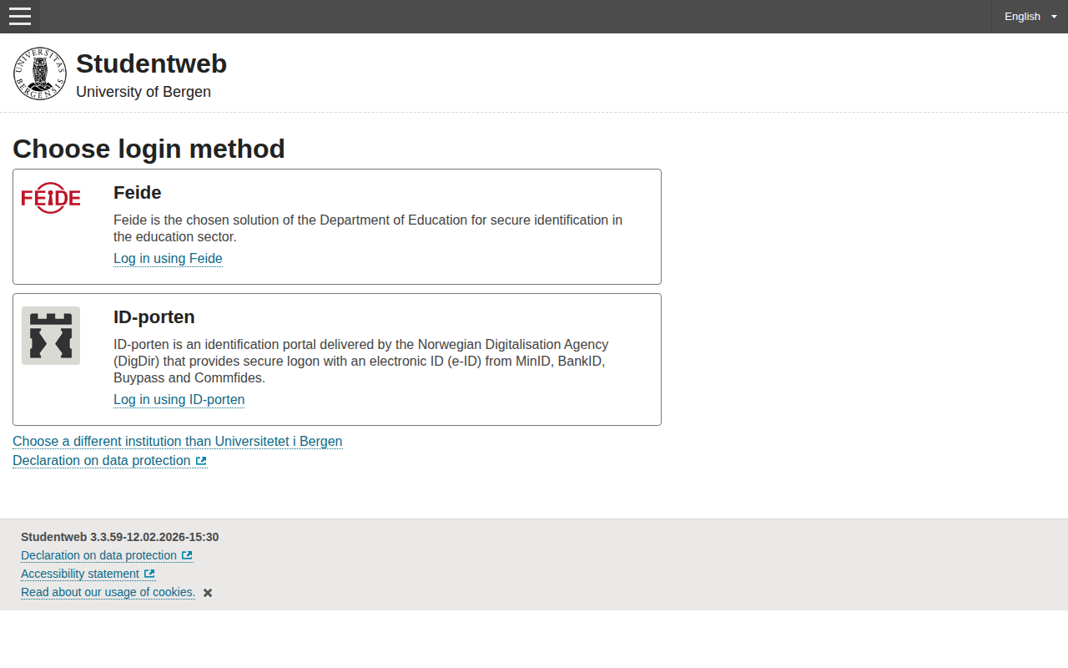This screenshot has height=668, width=1068.
Task: Open the Declaration on data protection
Action: pos(102,460)
